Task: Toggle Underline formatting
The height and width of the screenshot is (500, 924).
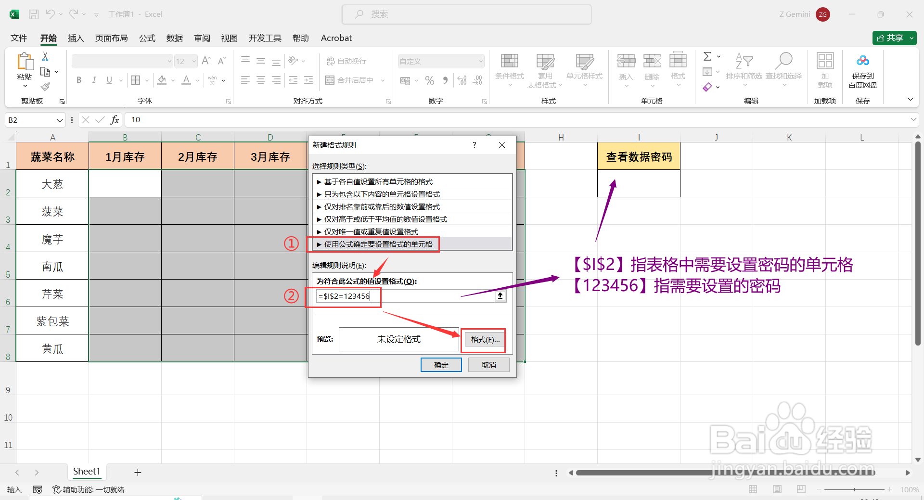Action: coord(109,80)
